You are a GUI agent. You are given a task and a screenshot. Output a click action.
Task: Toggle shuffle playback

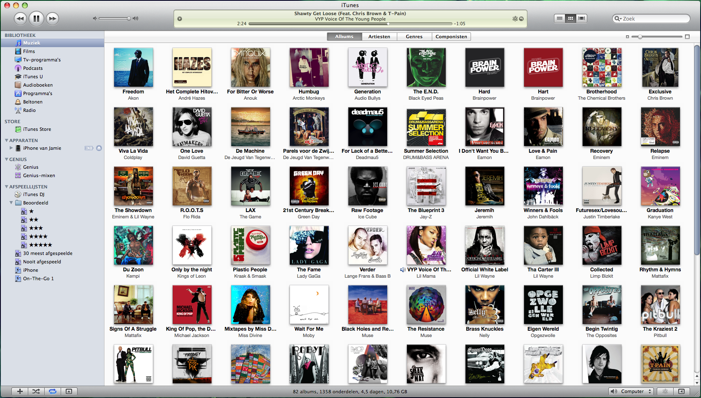click(x=36, y=391)
